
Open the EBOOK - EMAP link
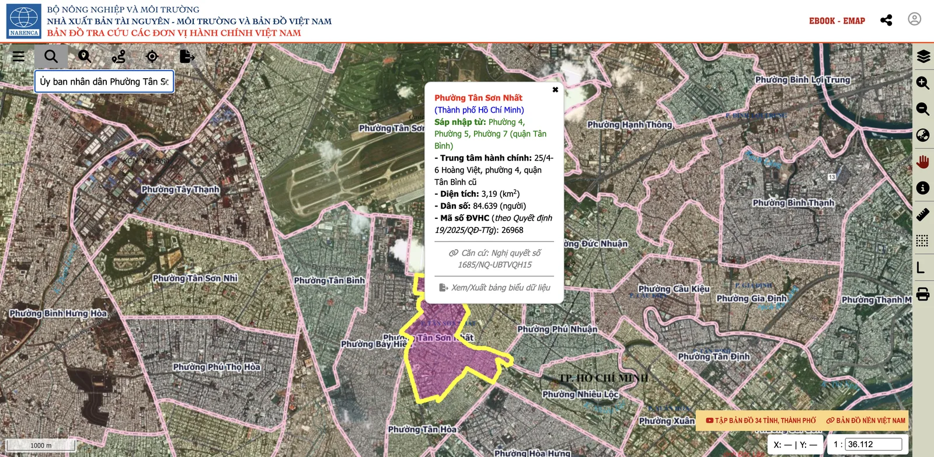tap(837, 21)
